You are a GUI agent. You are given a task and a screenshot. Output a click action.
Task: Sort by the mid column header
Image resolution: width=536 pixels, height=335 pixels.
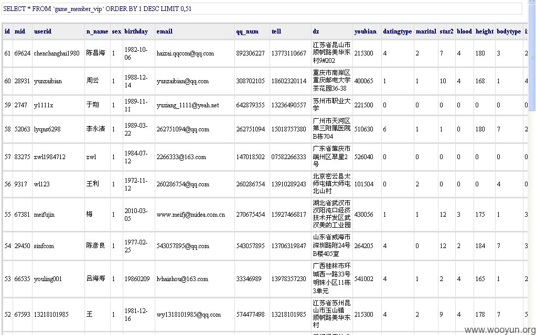click(20, 31)
